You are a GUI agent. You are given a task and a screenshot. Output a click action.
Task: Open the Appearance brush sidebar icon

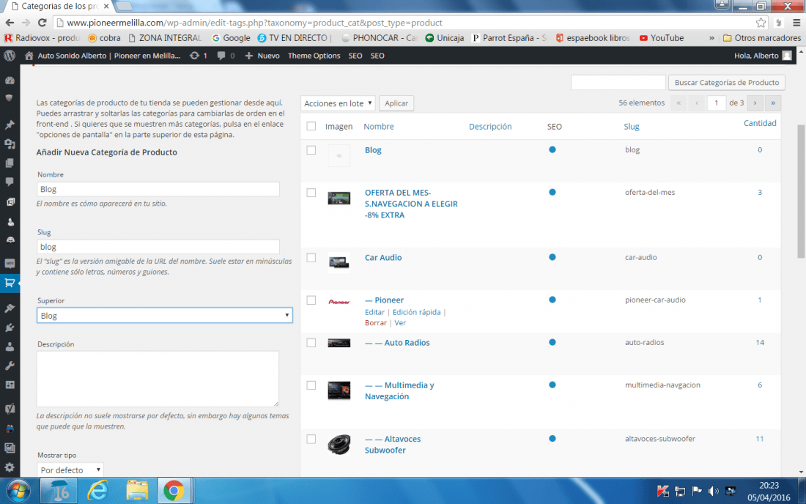10,308
